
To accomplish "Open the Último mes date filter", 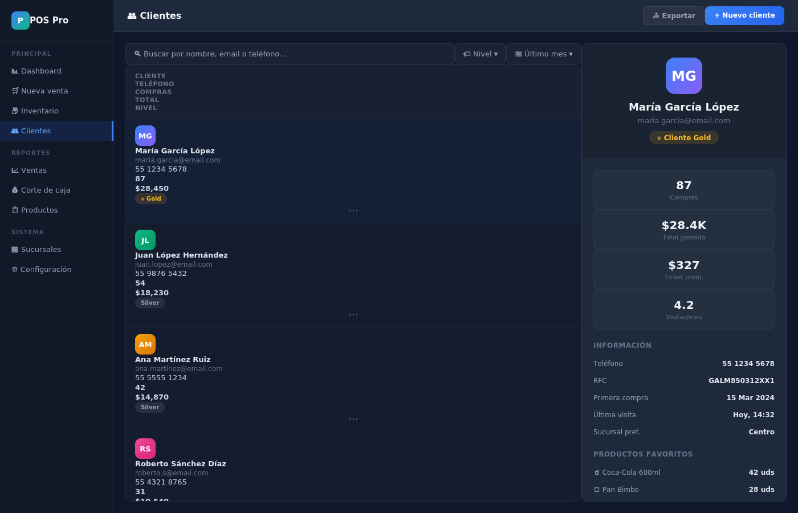I will [543, 54].
